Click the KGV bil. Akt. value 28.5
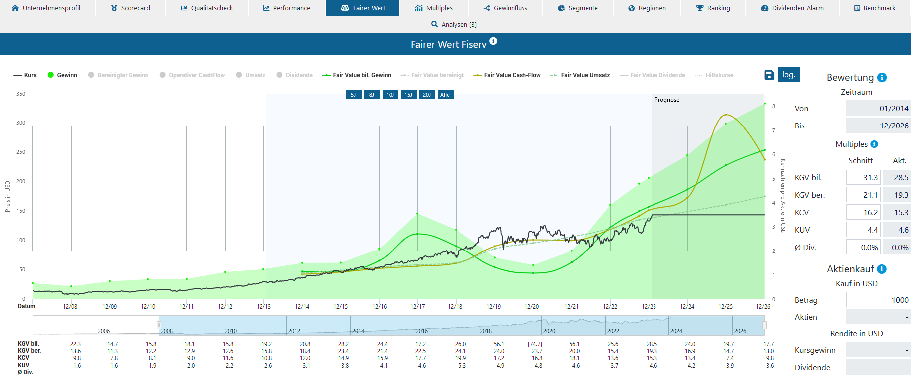916x377 pixels. [897, 177]
